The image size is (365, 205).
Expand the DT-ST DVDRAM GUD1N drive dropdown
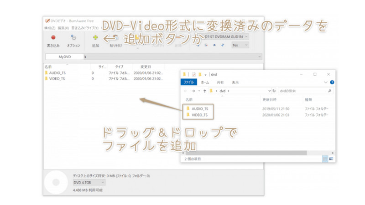[246, 37]
